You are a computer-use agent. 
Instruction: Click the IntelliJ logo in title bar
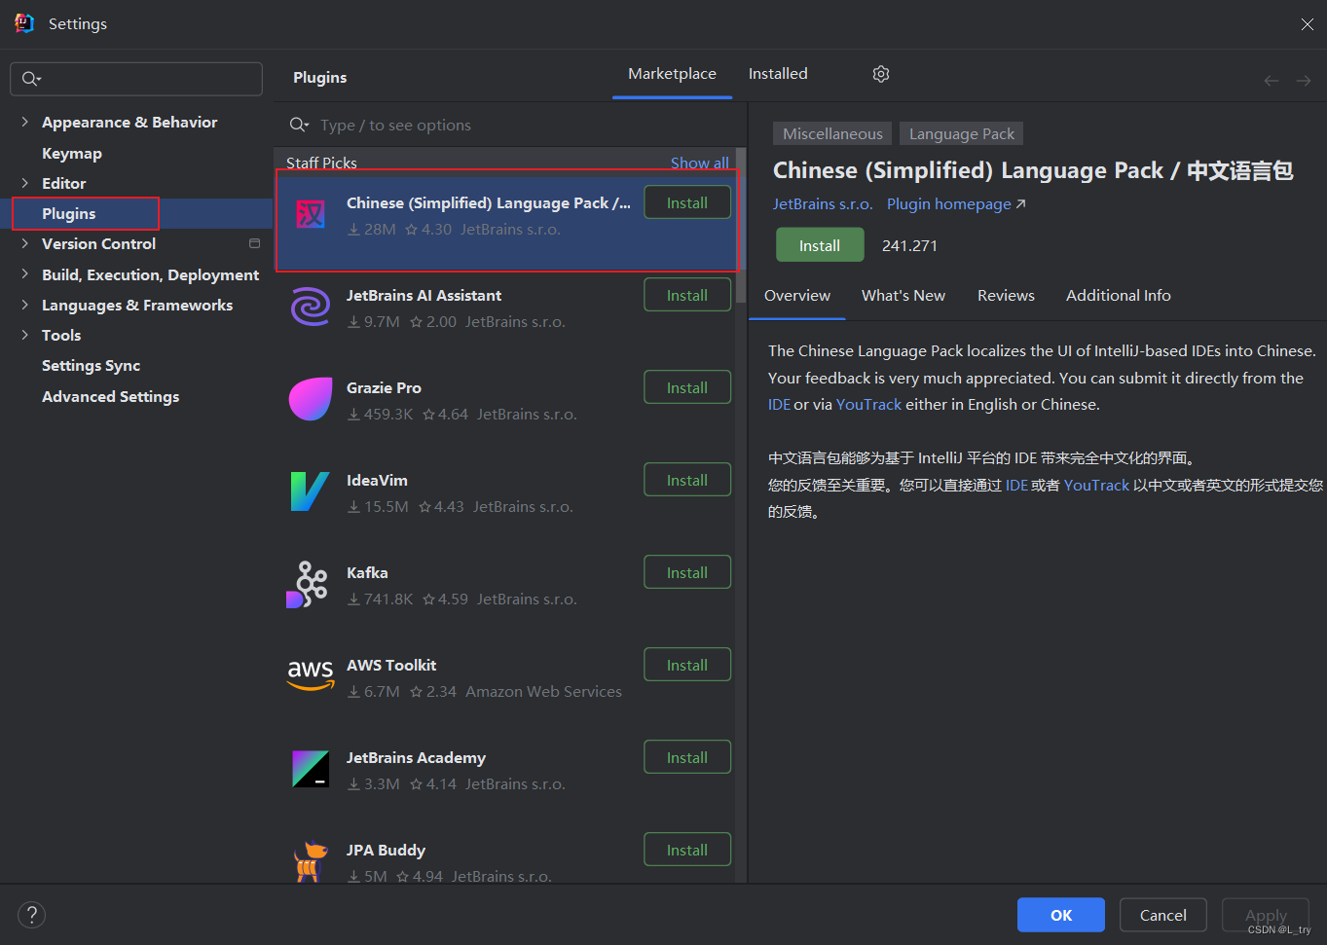click(x=24, y=23)
